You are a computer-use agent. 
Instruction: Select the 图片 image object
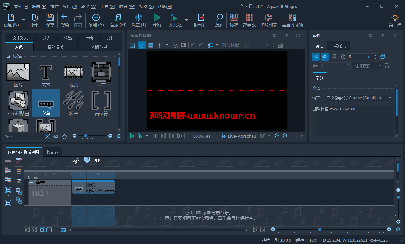pyautogui.click(x=18, y=75)
